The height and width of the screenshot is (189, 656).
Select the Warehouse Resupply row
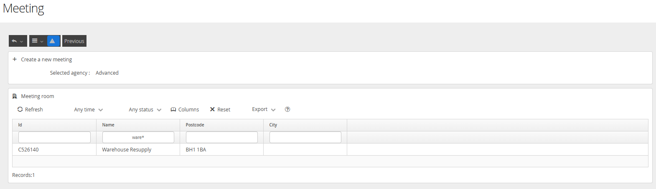point(127,149)
